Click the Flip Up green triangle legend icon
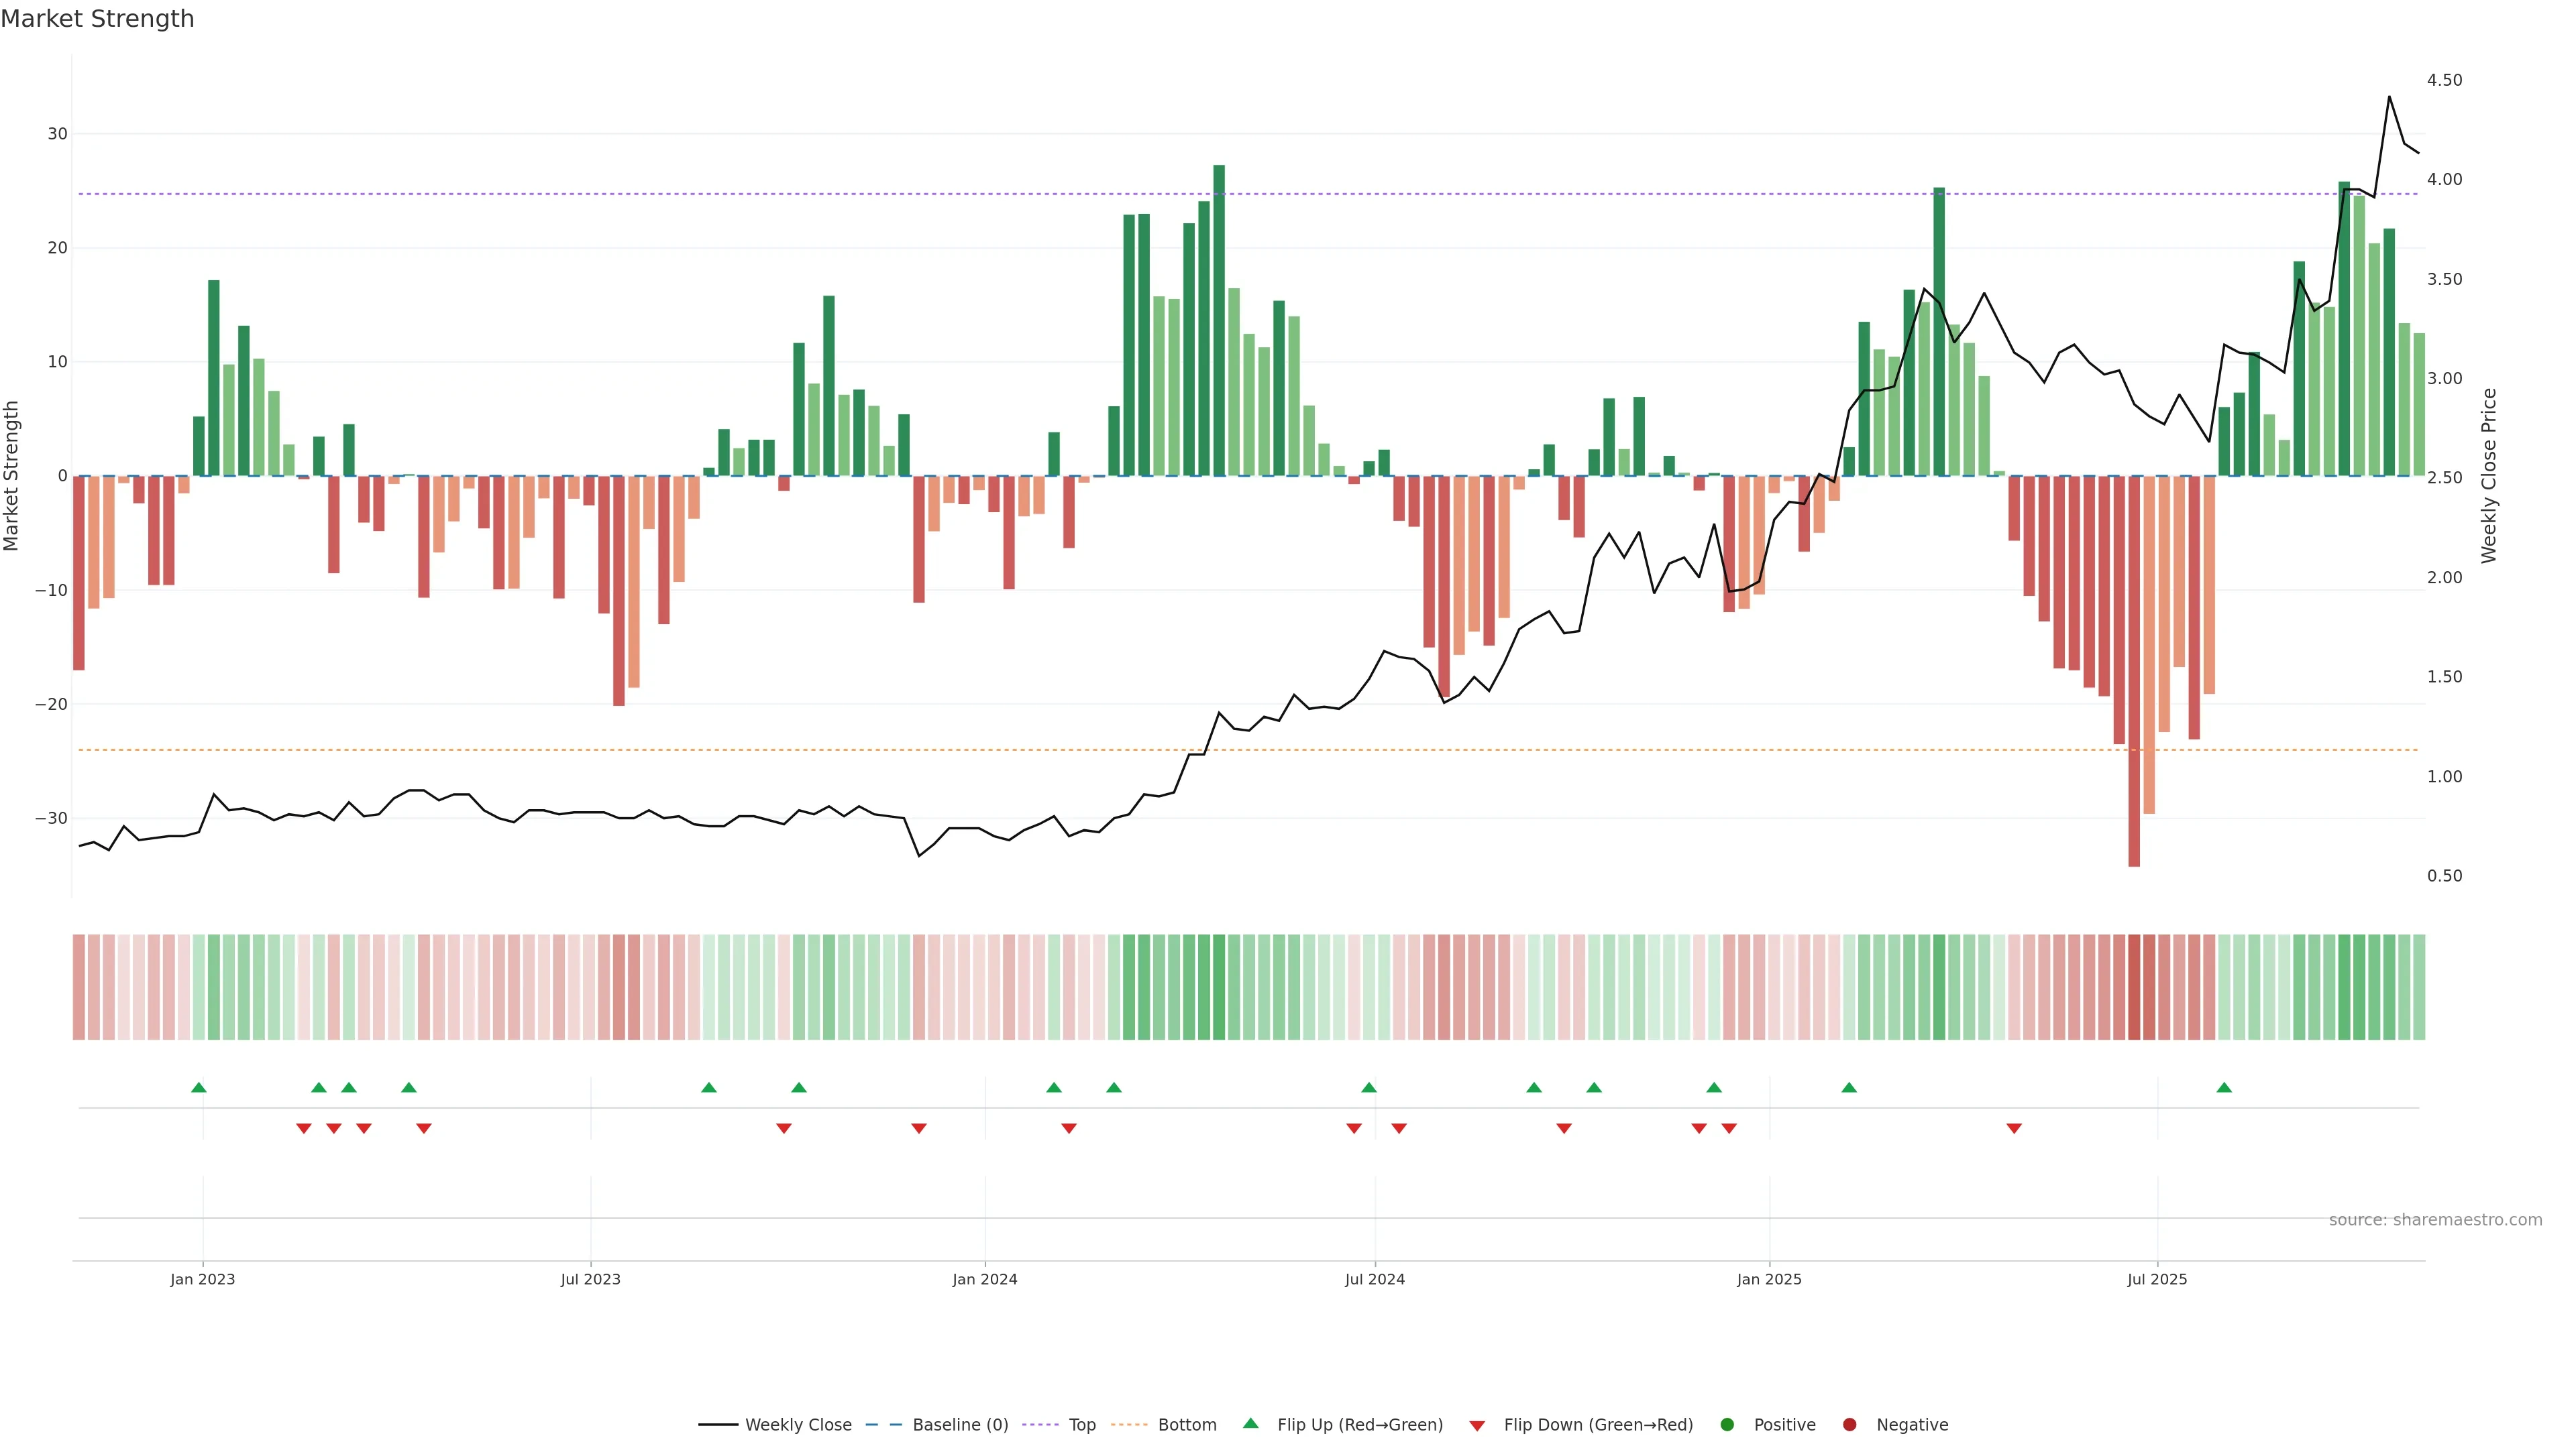2576x1448 pixels. 1250,1423
